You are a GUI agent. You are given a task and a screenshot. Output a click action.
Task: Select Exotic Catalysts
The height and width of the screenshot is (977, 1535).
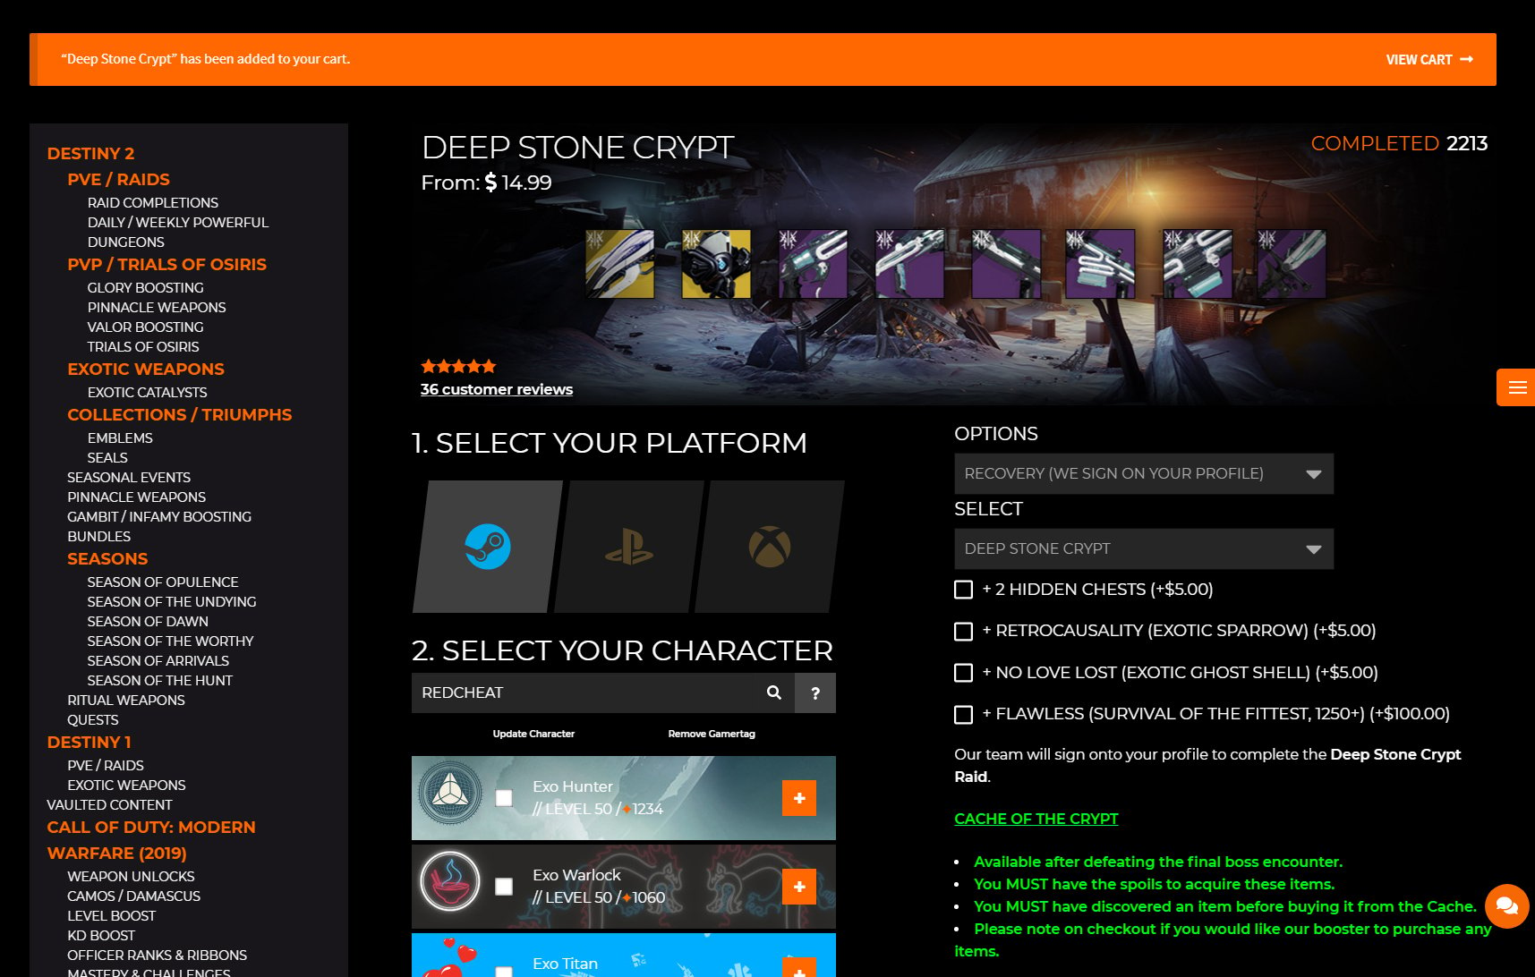coord(147,393)
